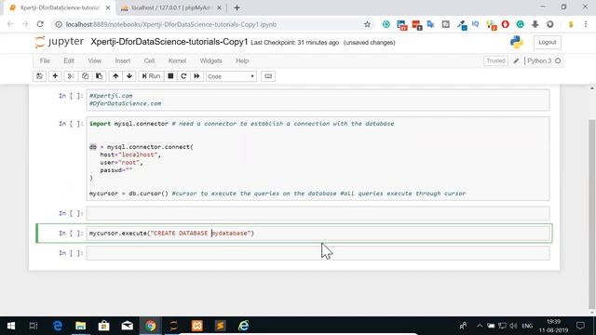Open the Cell menu
Image resolution: width=596 pixels, height=335 pixels.
149,60
